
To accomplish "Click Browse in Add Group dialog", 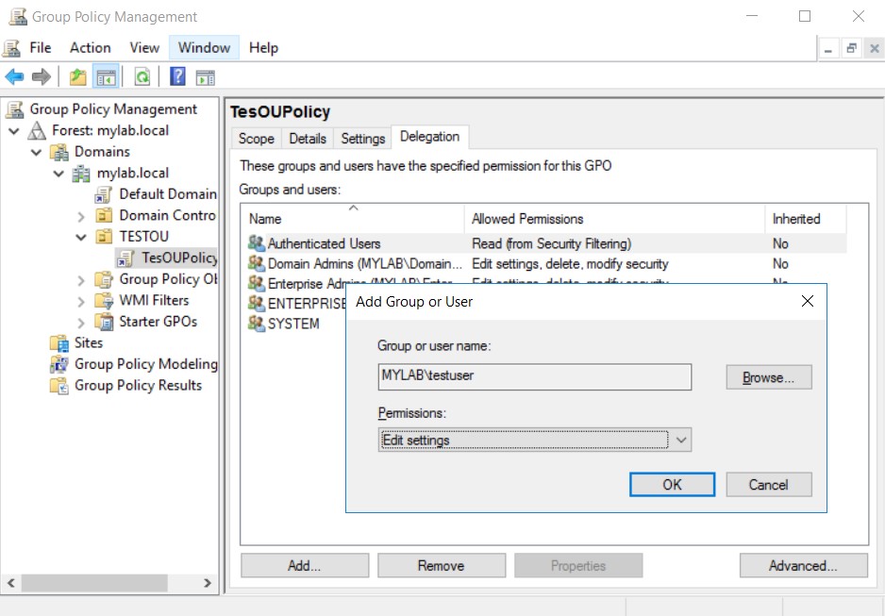I will [769, 377].
